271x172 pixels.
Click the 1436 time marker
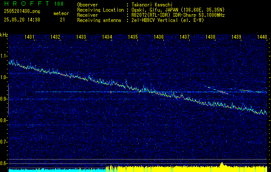coord(159,37)
